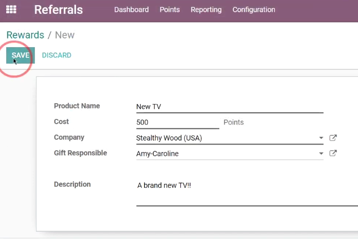Viewport: 358px width, 240px height.
Task: Open the Dashboard menu
Action: tap(131, 10)
